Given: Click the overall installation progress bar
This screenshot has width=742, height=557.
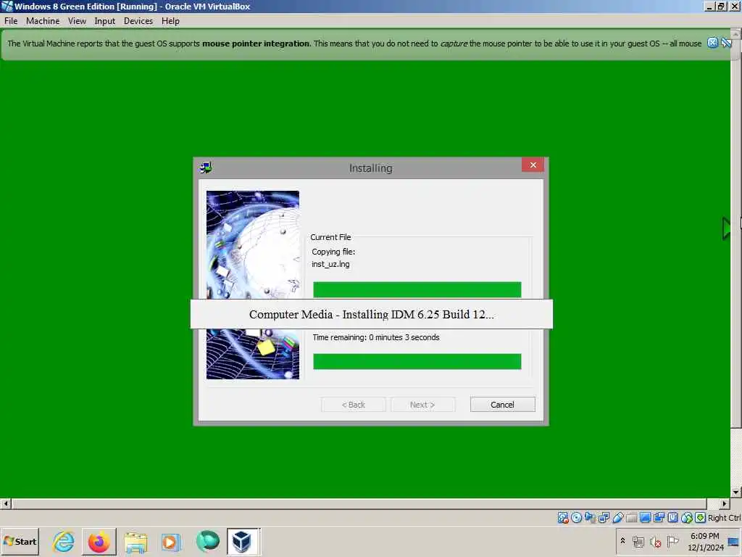Looking at the screenshot, I should click(x=417, y=361).
